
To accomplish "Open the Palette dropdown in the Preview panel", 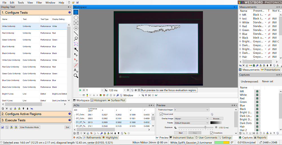I will point(192,123).
